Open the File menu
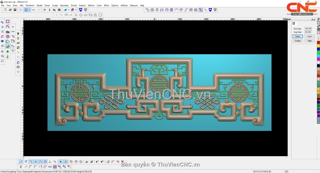Screen dimensions: 320x173 coord(3,5)
